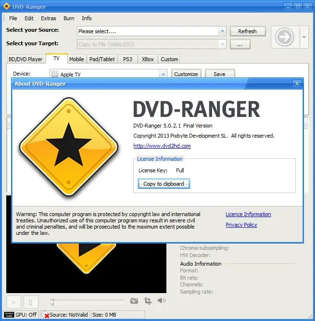
Task: Click the License Key value Full
Action: 180,170
